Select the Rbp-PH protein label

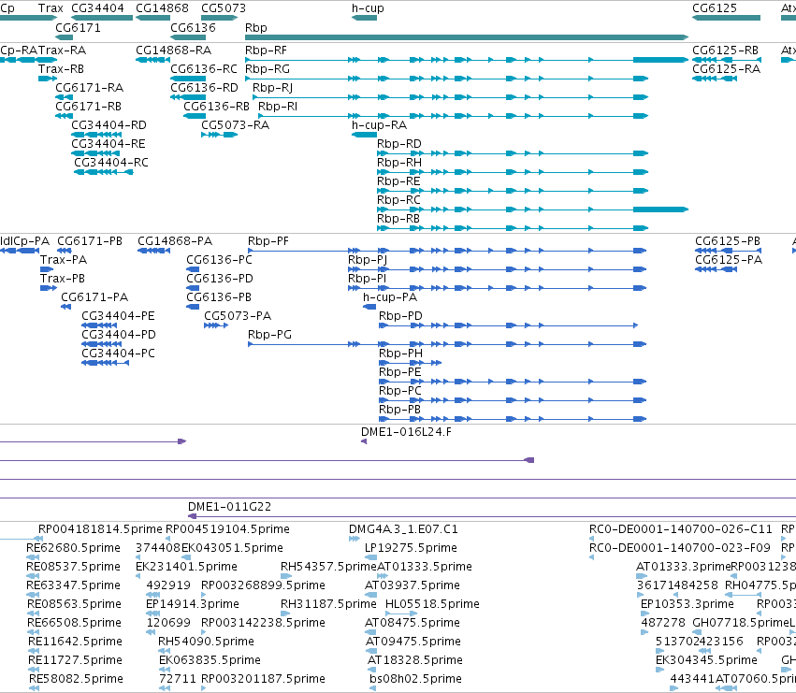[x=400, y=354]
